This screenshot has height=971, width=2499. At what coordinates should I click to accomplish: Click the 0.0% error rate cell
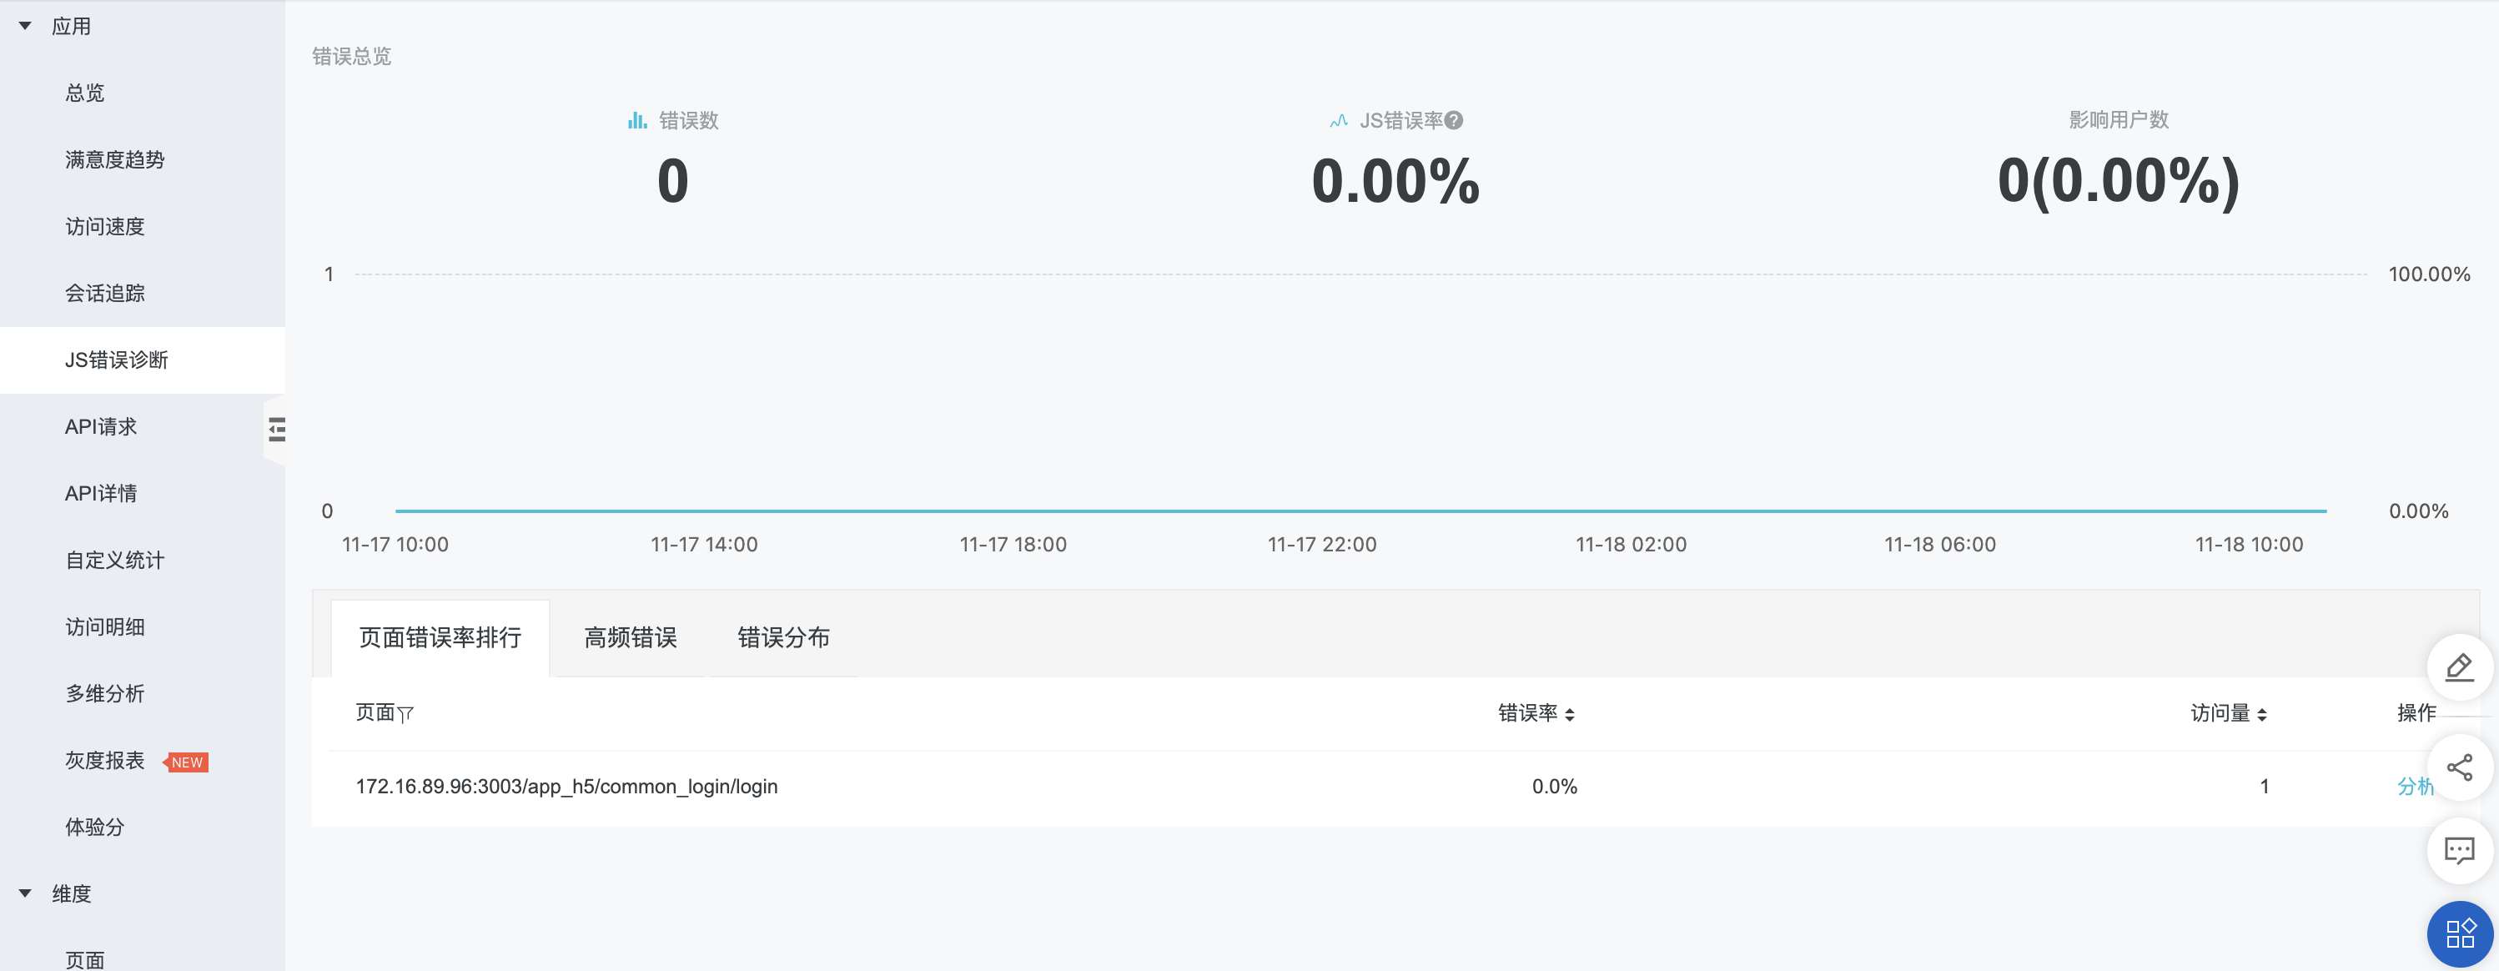[x=1554, y=787]
